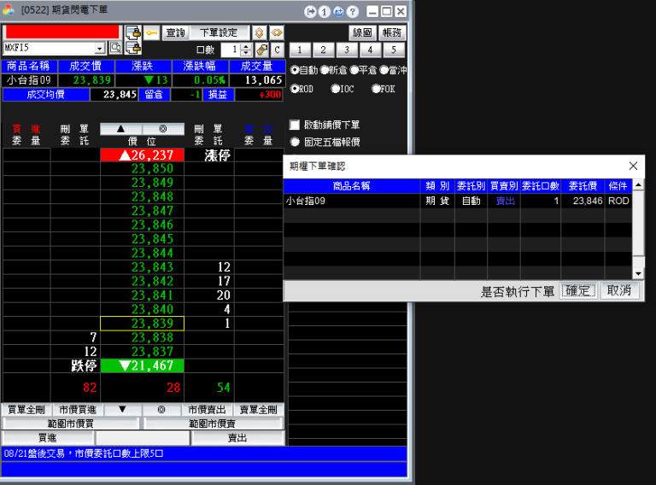Increase lot quantity with spinner up arrow
Image resolution: width=656 pixels, height=485 pixels.
click(246, 46)
